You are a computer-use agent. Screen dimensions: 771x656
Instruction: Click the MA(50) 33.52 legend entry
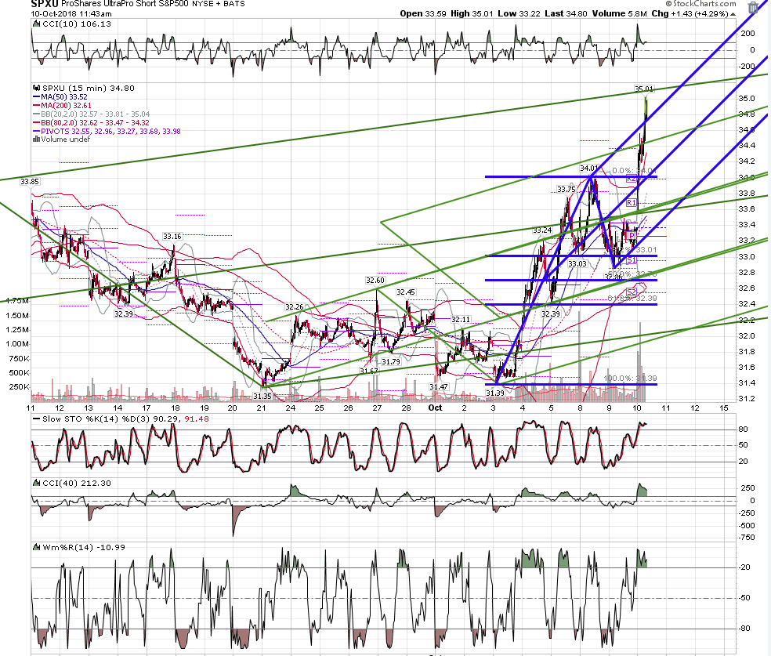coord(64,97)
